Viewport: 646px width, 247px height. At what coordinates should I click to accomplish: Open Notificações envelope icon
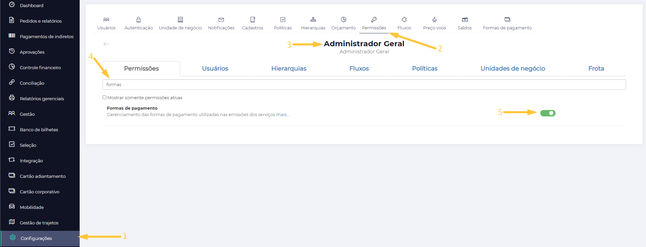[221, 20]
